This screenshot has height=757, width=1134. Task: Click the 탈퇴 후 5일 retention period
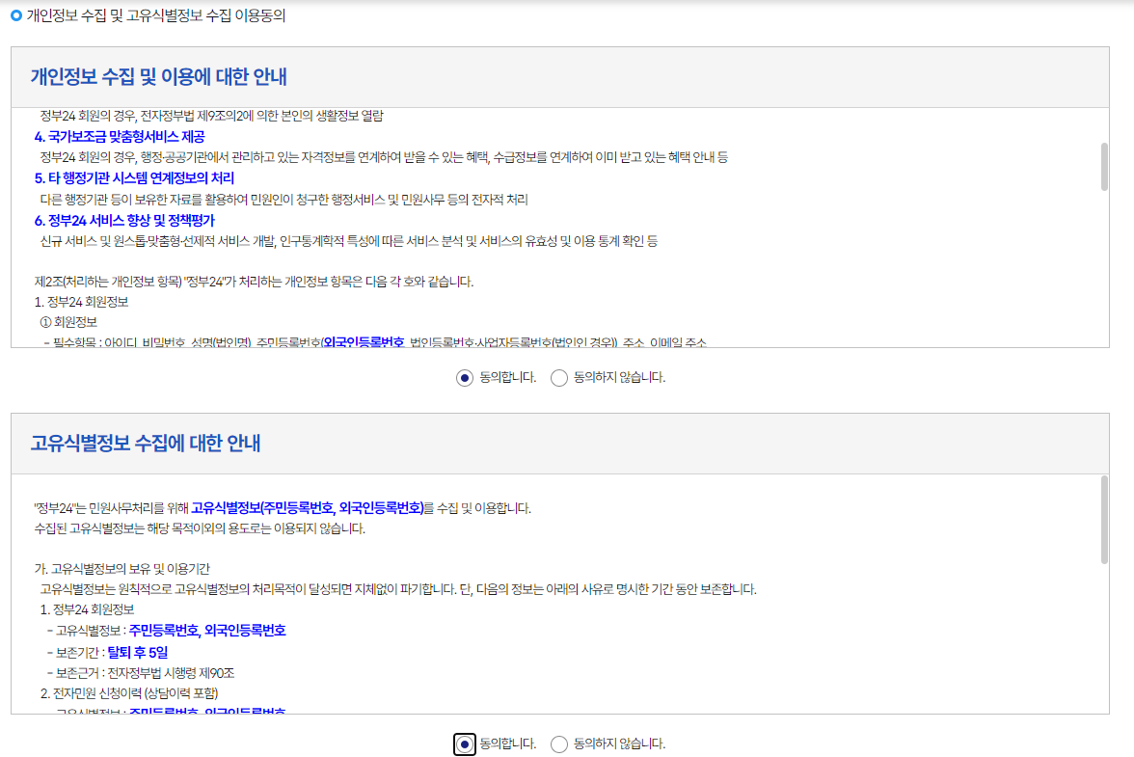pos(137,652)
